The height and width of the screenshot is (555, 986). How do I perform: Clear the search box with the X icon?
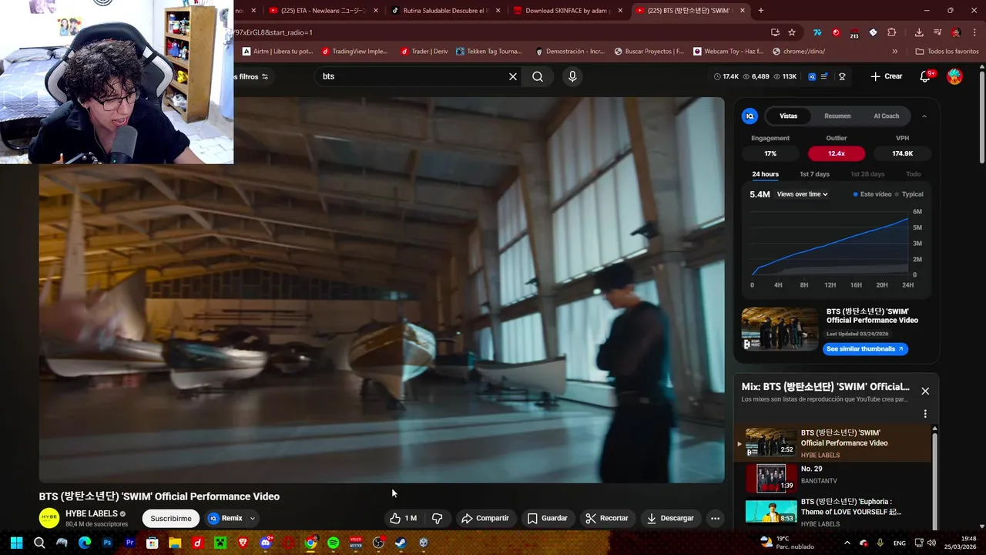(513, 76)
